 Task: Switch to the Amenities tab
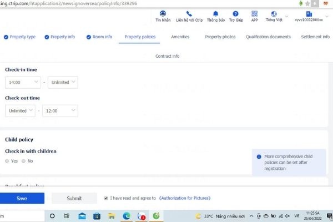180,37
